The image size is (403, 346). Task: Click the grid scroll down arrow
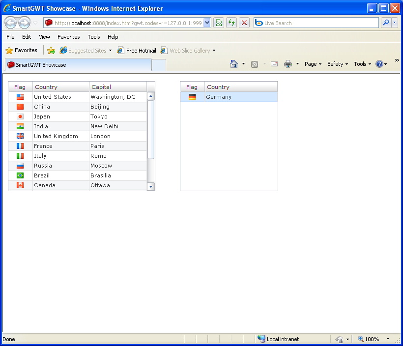[x=151, y=187]
